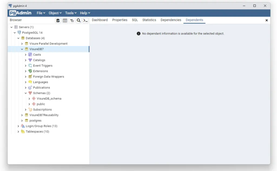Click the Servers group icon
The height and width of the screenshot is (171, 277).
pyautogui.click(x=16, y=27)
